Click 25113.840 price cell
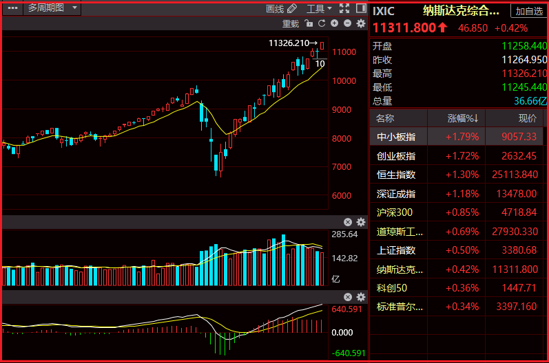549x363 pixels. pyautogui.click(x=515, y=175)
